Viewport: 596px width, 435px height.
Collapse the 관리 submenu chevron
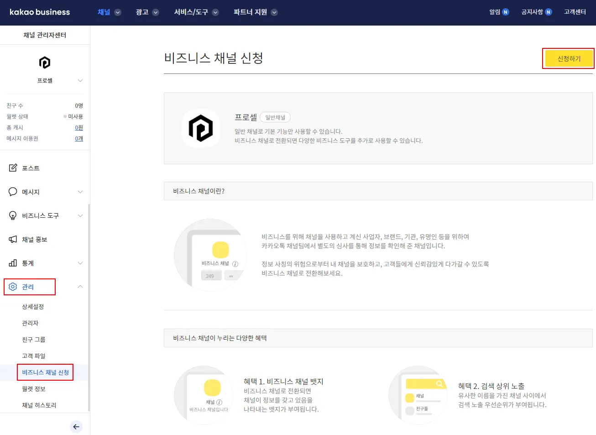point(80,287)
